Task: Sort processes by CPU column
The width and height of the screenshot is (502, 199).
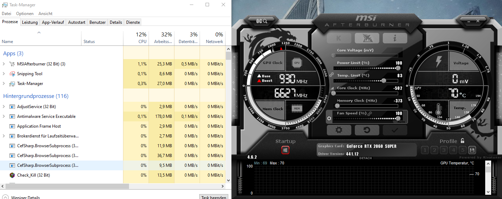Action: tap(136, 38)
